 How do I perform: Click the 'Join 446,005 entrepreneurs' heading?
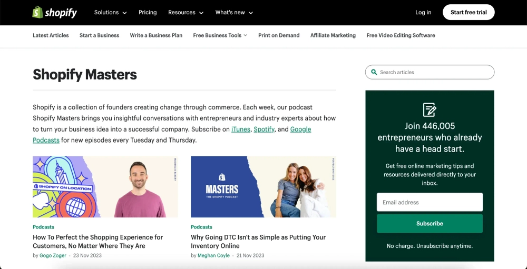[x=430, y=137]
